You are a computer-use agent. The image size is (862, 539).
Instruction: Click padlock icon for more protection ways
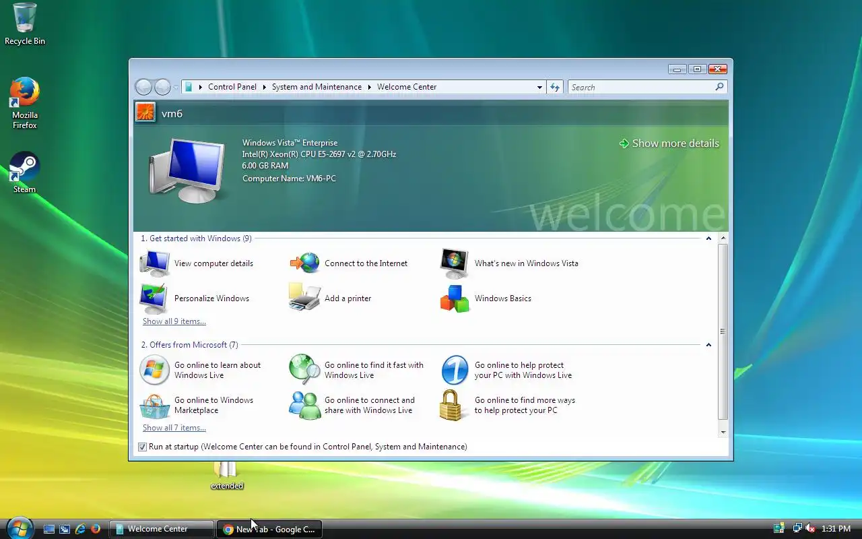(x=453, y=405)
